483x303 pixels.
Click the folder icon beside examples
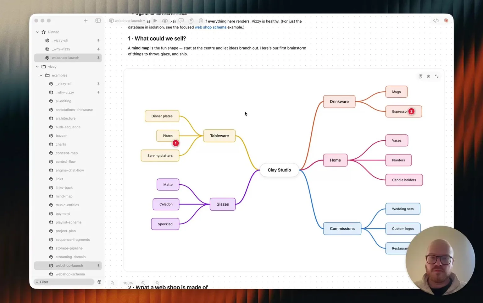coord(47,75)
